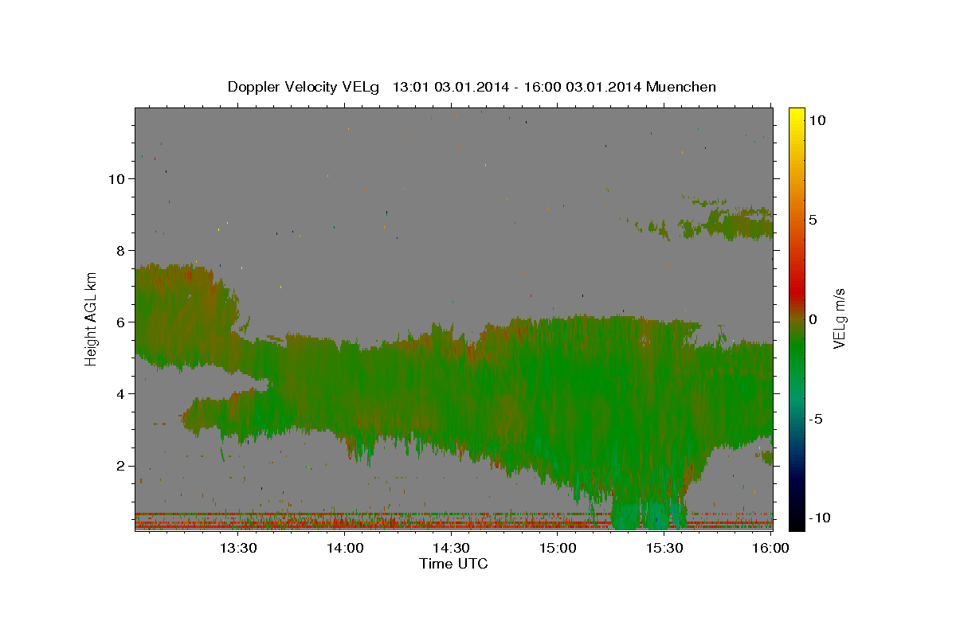956x637 pixels.
Task: Click the plot title 'Doppler Velocity VELg'
Action: [303, 87]
